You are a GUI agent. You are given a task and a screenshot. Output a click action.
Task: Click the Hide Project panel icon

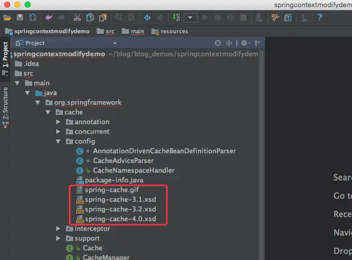pyautogui.click(x=258, y=43)
